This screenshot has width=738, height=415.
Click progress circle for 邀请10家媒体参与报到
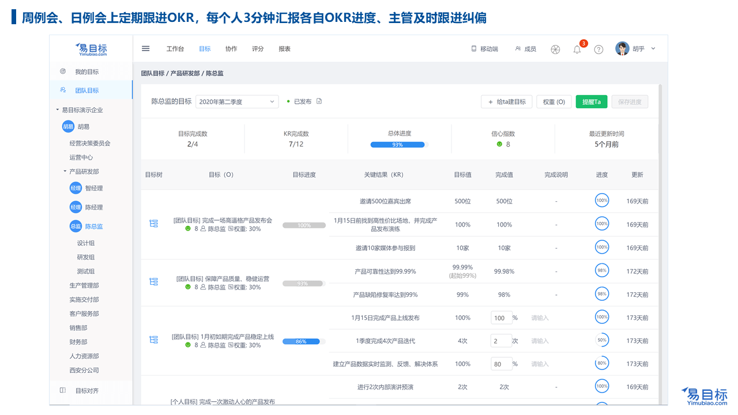click(x=602, y=247)
